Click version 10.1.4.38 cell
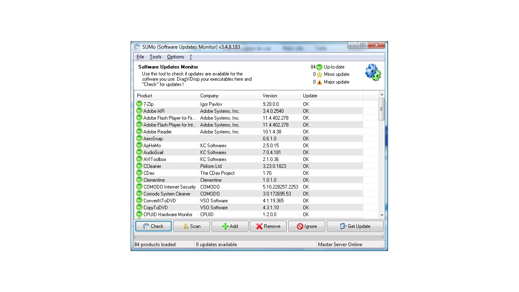This screenshot has width=519, height=292. 272,132
